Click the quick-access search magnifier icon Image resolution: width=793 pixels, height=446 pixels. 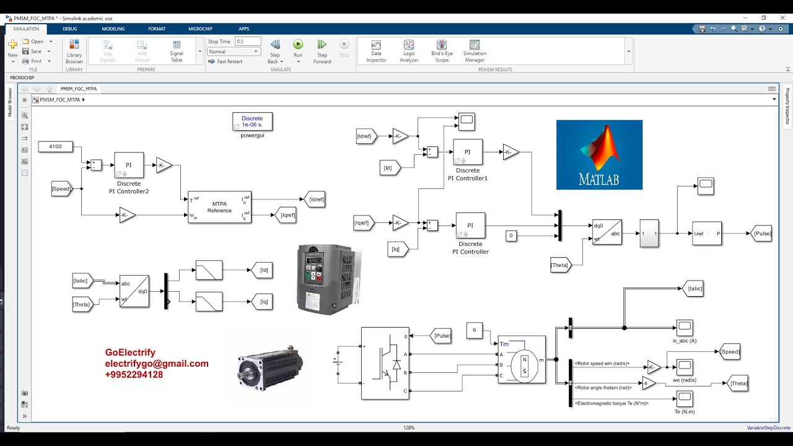(734, 28)
